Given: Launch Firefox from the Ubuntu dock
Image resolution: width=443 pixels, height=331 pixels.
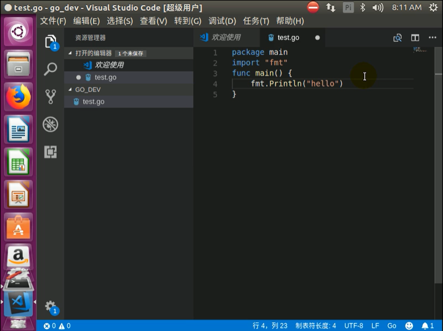Looking at the screenshot, I should (19, 97).
